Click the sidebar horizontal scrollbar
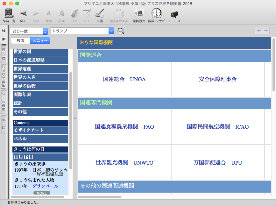Viewport: 276px width, 206px height. coord(37,197)
